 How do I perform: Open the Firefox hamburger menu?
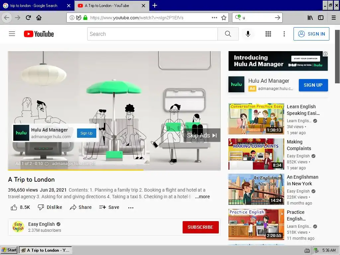point(334,18)
